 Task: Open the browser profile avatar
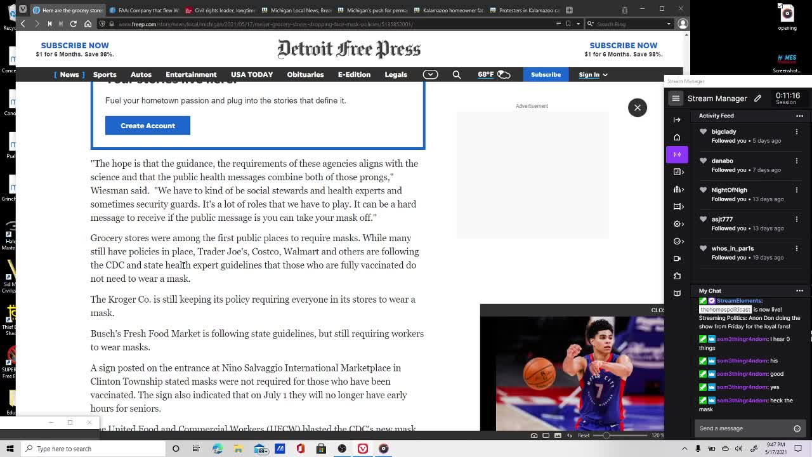[x=683, y=24]
